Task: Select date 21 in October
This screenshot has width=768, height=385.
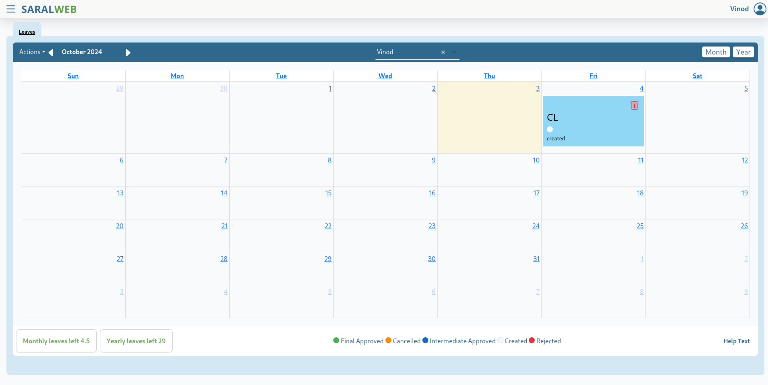Action: pyautogui.click(x=224, y=226)
